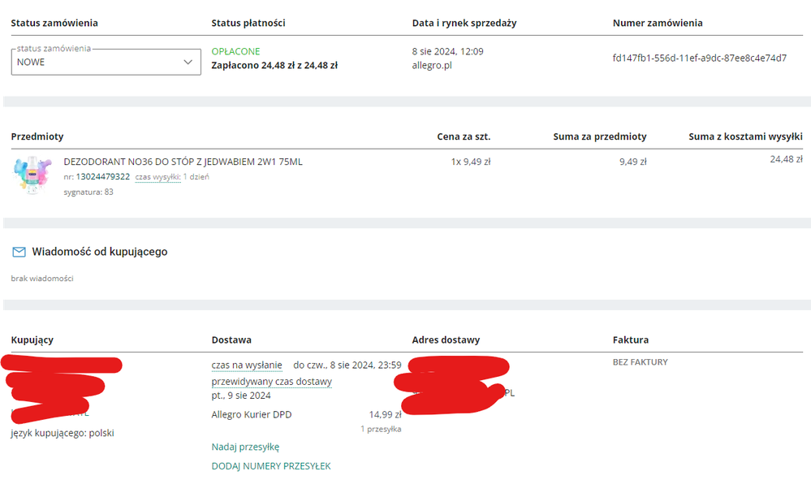The height and width of the screenshot is (493, 811).
Task: Click the czas na wysłanie label
Action: point(247,365)
